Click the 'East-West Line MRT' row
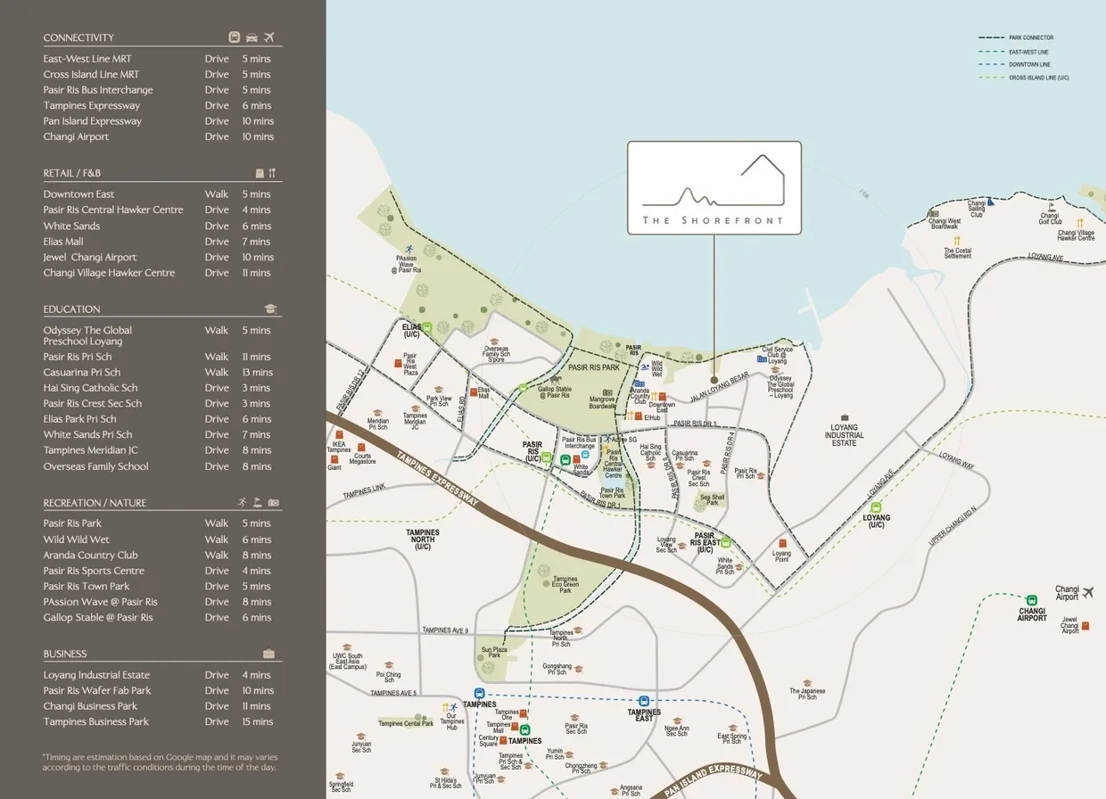This screenshot has height=799, width=1106. point(157,59)
